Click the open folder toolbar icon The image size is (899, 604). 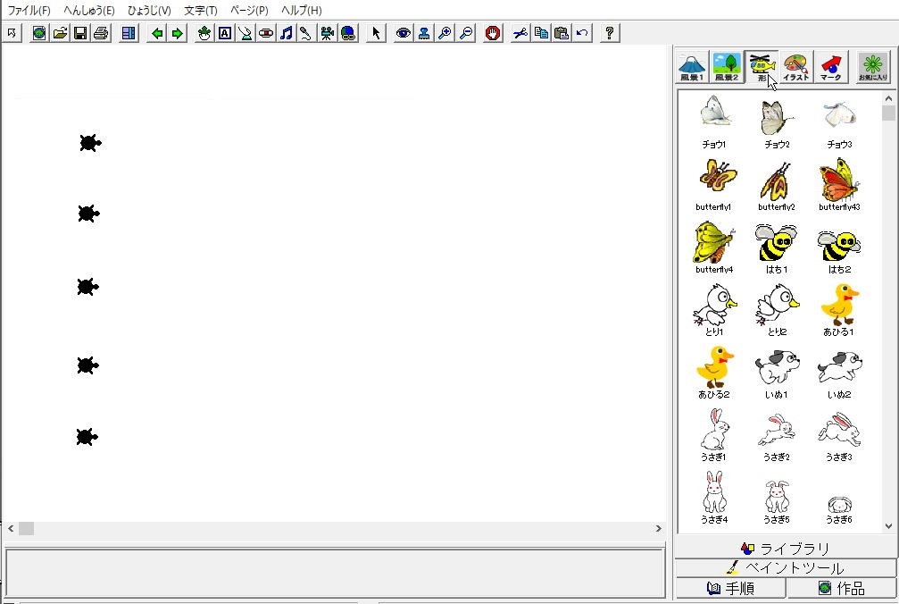[x=60, y=33]
